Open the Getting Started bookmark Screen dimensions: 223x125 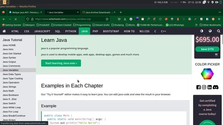coord(11,25)
